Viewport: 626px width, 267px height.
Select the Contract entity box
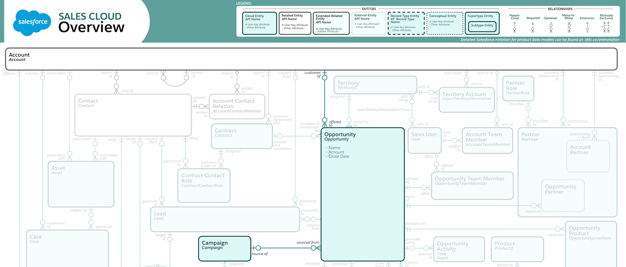click(x=242, y=136)
